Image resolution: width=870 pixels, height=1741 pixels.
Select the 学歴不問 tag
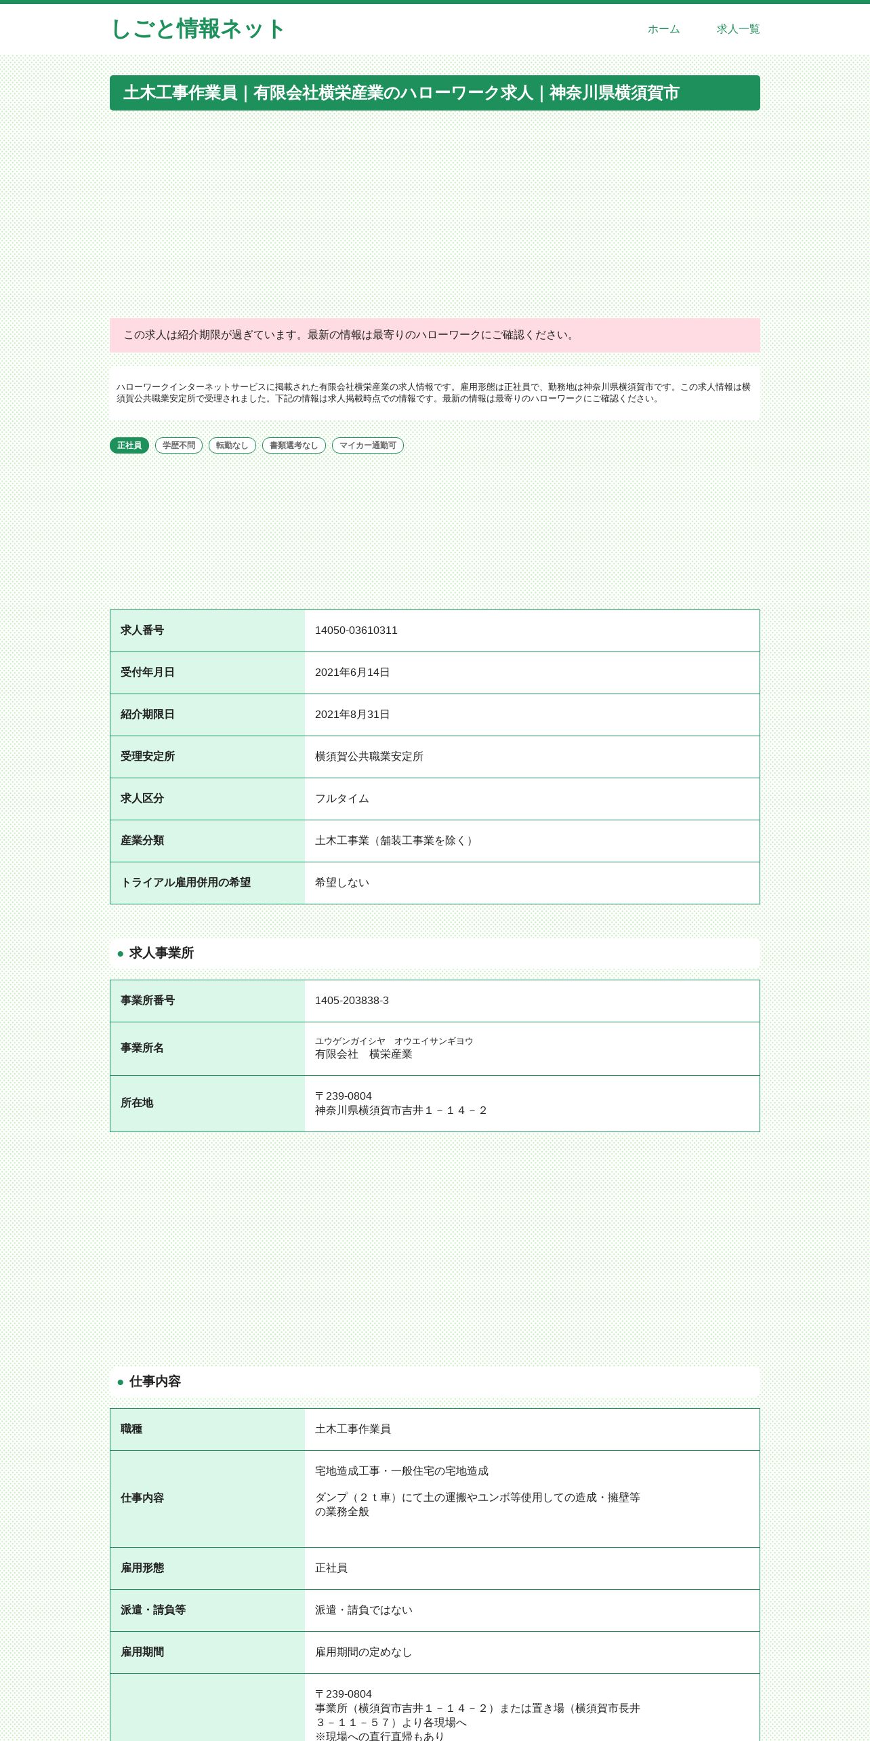pos(179,445)
